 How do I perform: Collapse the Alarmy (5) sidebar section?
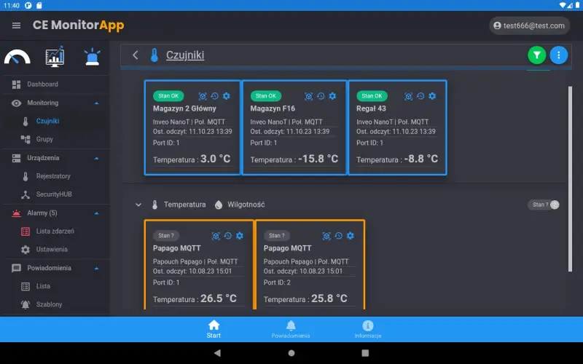point(97,213)
